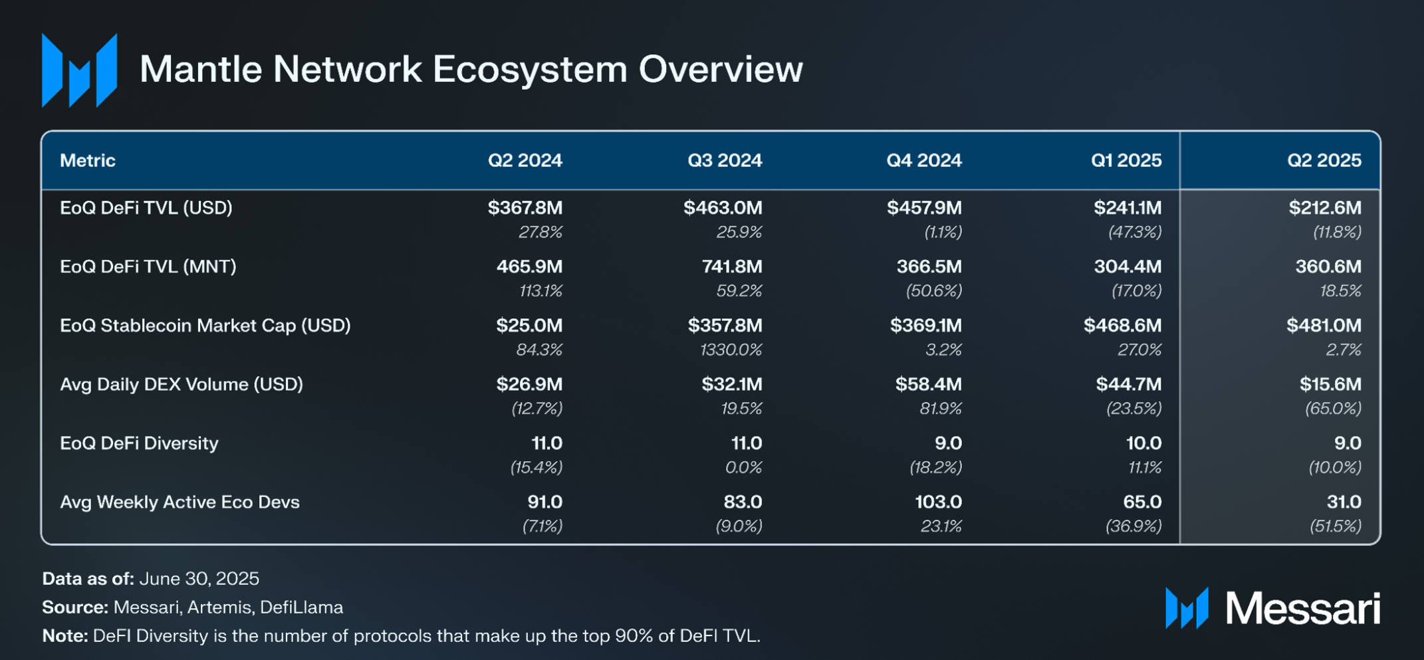Screen dimensions: 1424x660
Task: Click the $15.6M value
Action: 1331,385
